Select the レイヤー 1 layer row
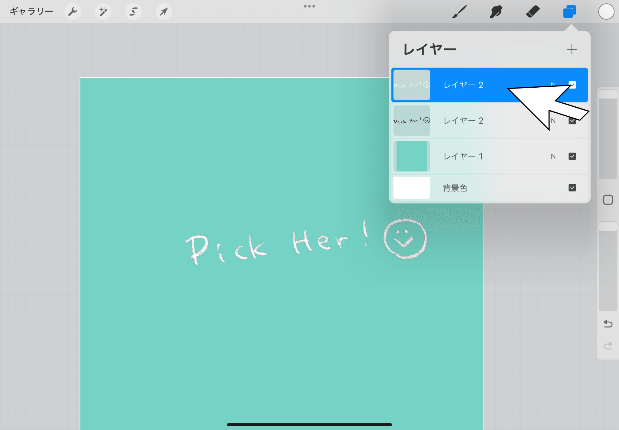The image size is (619, 430). pos(484,156)
